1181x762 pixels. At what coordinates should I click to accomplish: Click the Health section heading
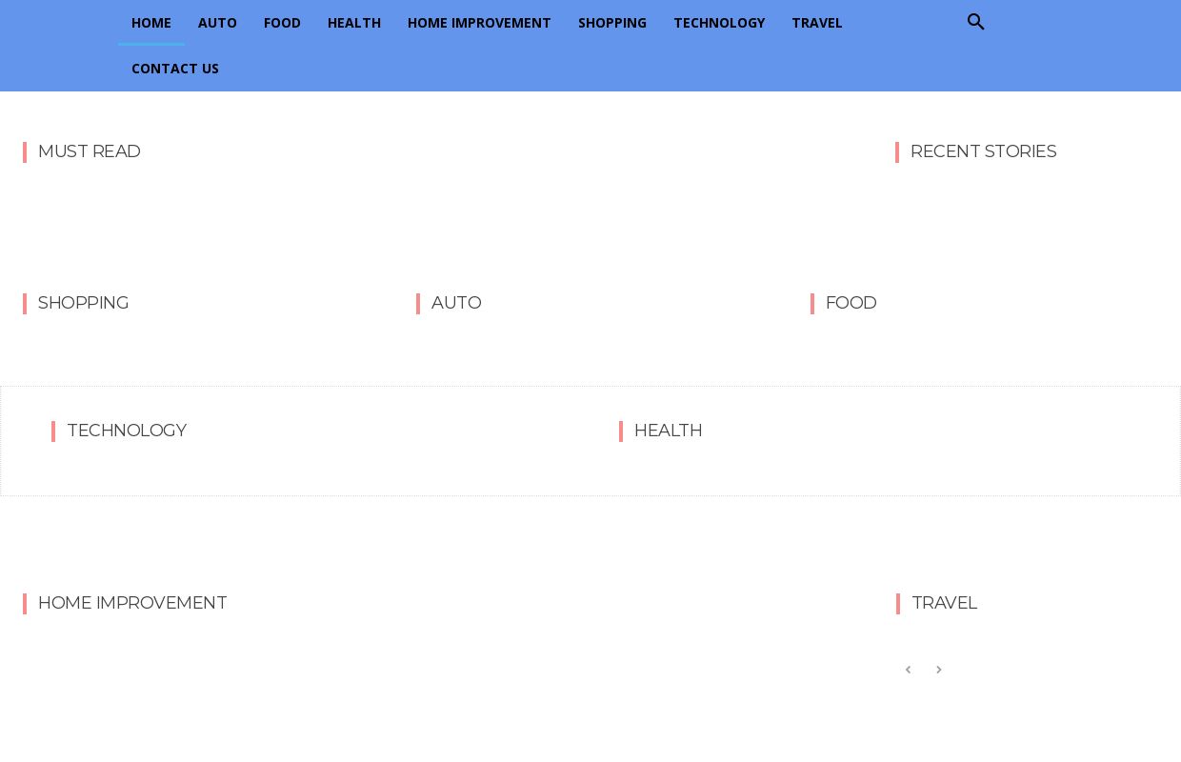tap(668, 431)
